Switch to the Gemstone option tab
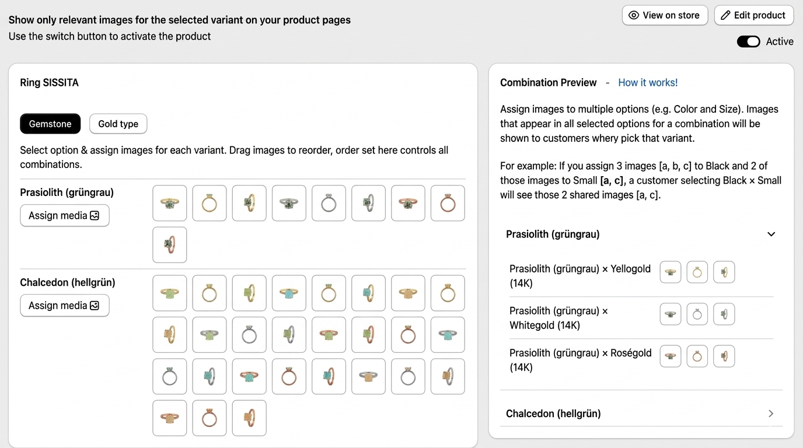Viewport: 803px width, 448px height. pyautogui.click(x=50, y=124)
